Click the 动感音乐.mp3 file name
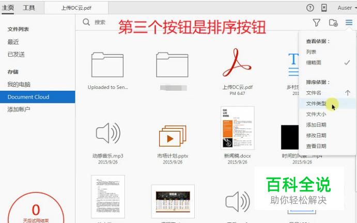The height and width of the screenshot is (223, 357). 108,156
